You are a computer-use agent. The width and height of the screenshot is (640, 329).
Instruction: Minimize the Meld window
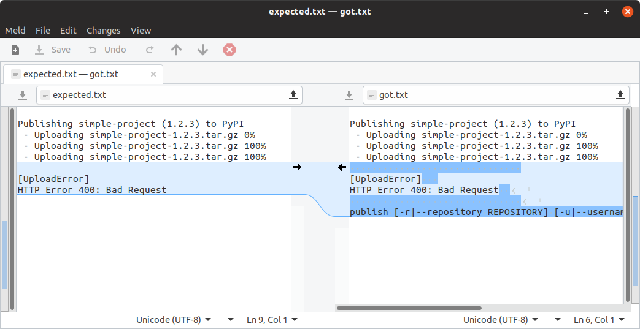point(586,12)
